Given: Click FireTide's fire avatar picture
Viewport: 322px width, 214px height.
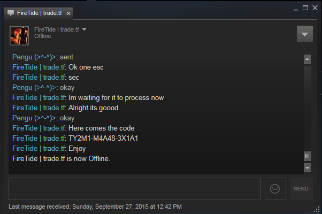Looking at the screenshot, I should click(x=19, y=36).
